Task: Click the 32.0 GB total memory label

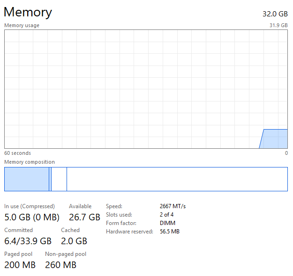Action: tap(275, 14)
